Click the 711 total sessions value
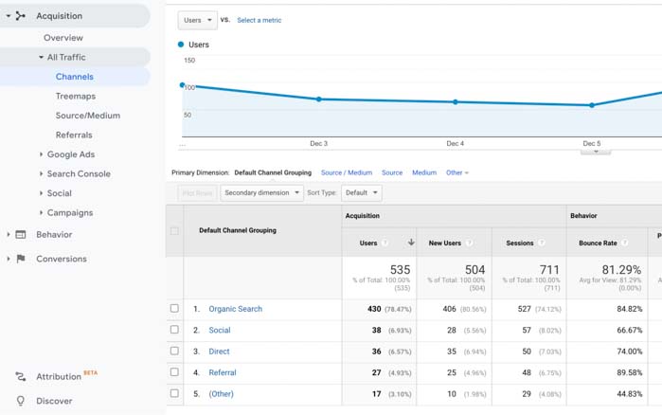The width and height of the screenshot is (662, 415). pos(549,270)
